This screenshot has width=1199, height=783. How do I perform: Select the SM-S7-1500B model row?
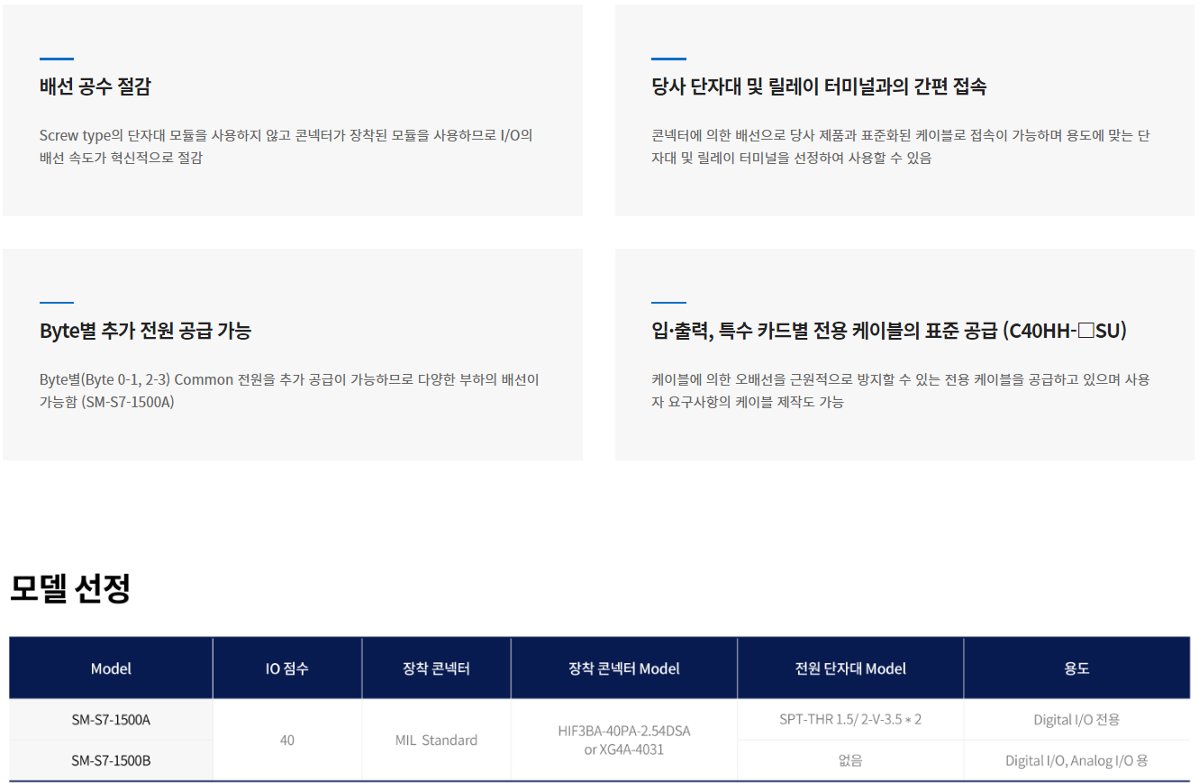[111, 760]
